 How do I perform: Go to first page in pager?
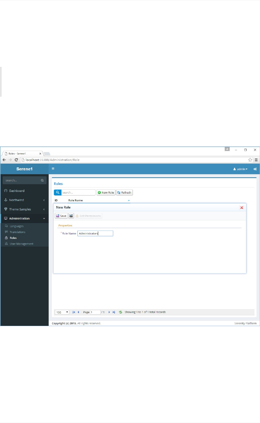tap(74, 312)
